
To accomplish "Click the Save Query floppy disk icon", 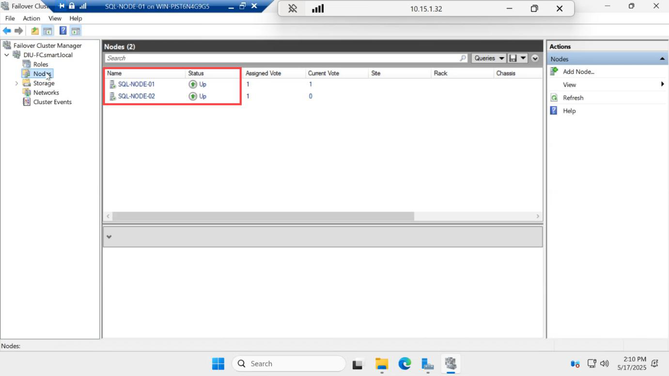I will click(x=513, y=58).
